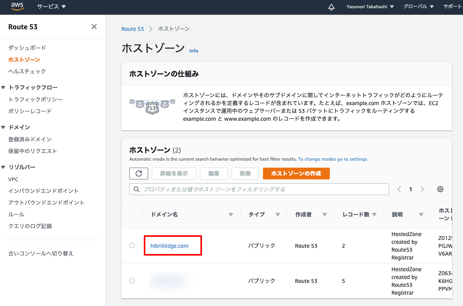
Task: Select the radio button for hibriiiiidge.com
Action: 132,245
